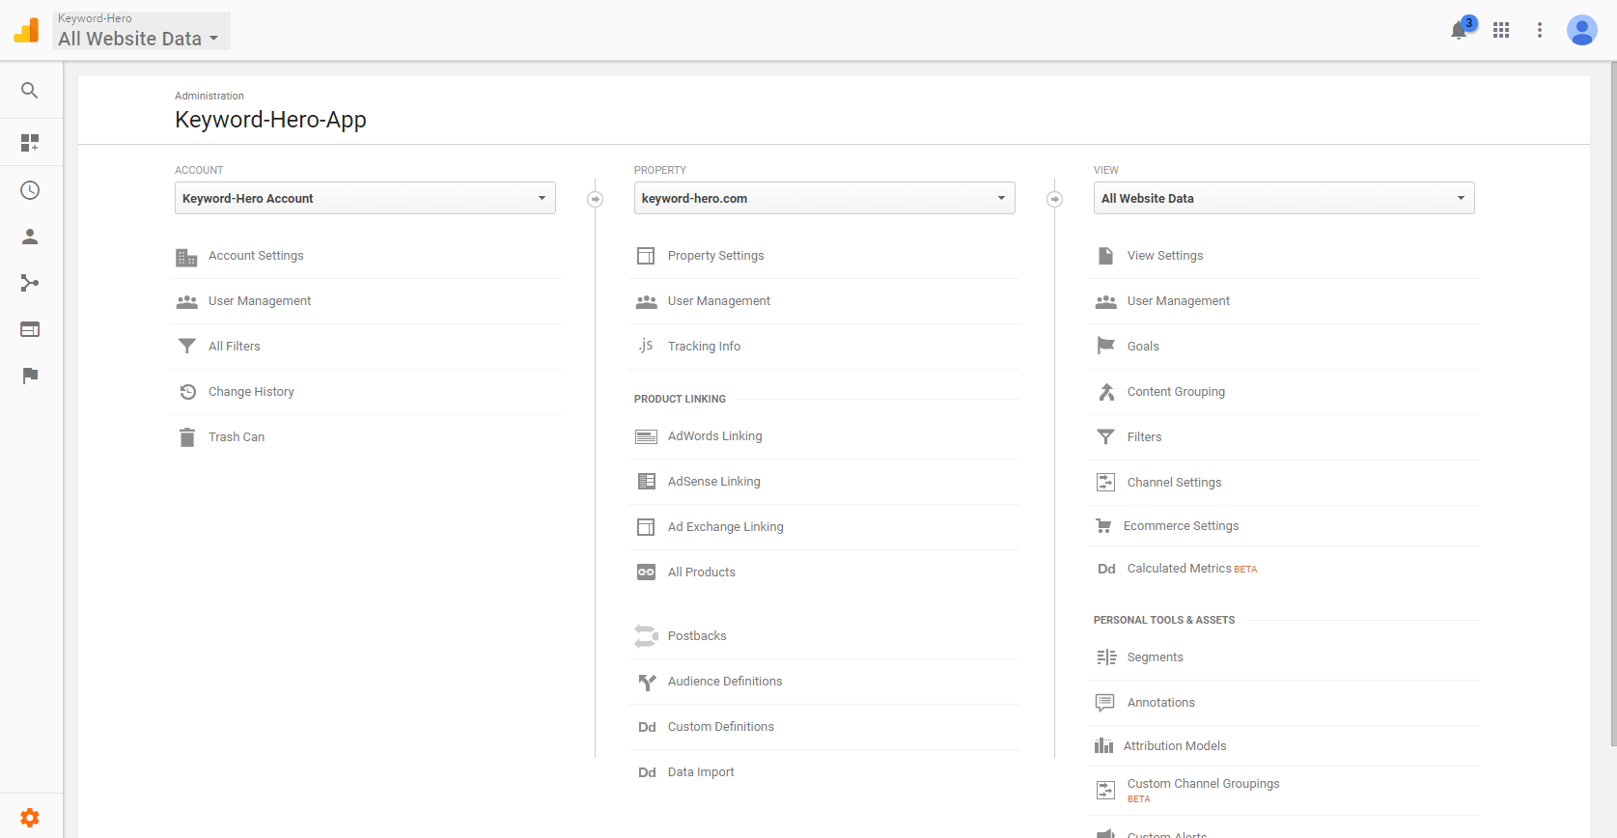1617x838 pixels.
Task: Click the Content Grouping figure icon
Action: coord(1106,391)
